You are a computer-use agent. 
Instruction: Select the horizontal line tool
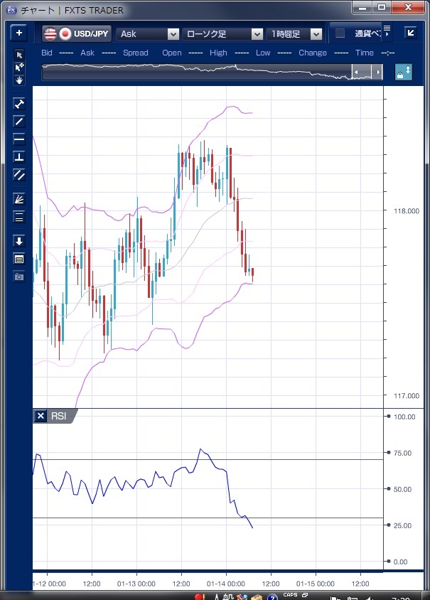point(19,139)
